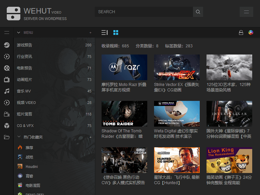Click the TV icon beside 动画短片
260x195 pixels.
pyautogui.click(x=7, y=80)
